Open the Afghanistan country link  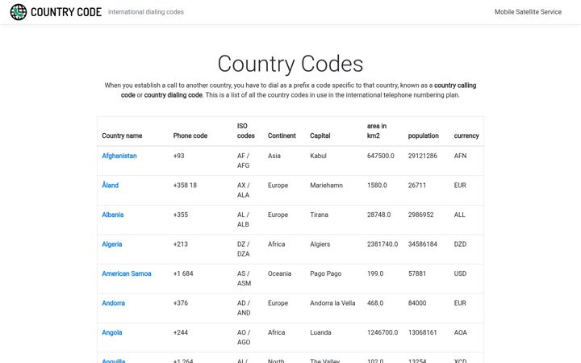click(x=119, y=156)
